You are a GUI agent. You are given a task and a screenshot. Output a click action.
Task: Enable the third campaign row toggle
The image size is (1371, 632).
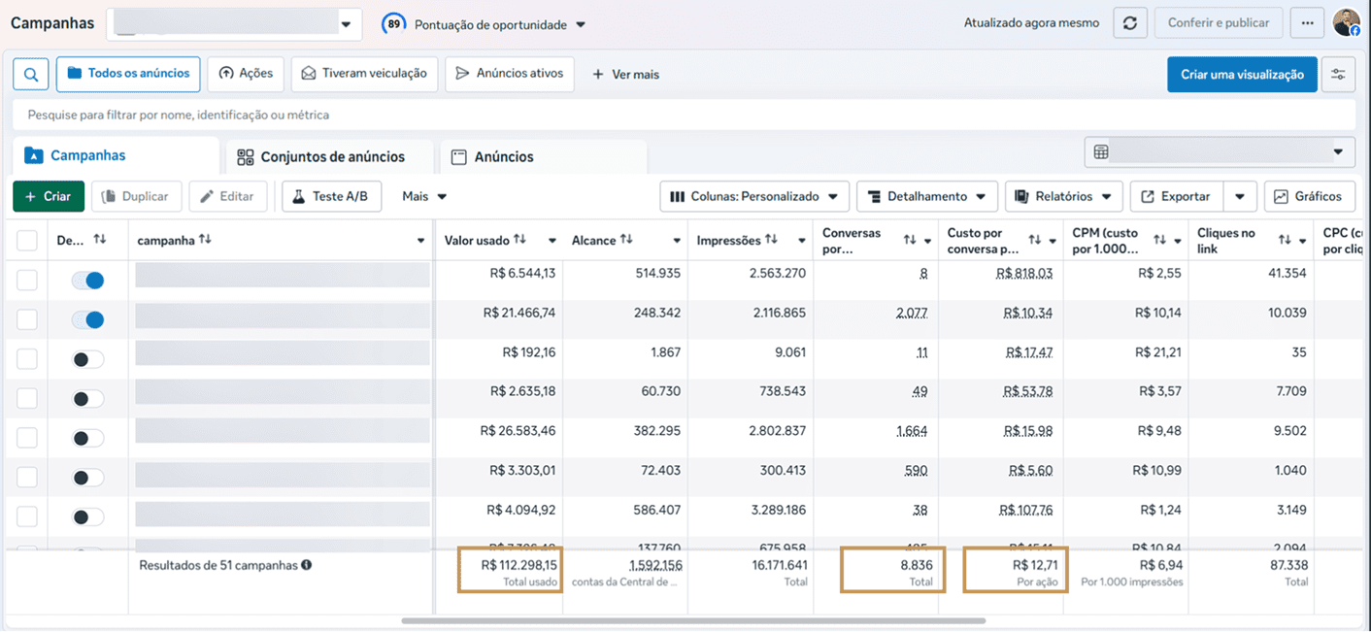(87, 359)
